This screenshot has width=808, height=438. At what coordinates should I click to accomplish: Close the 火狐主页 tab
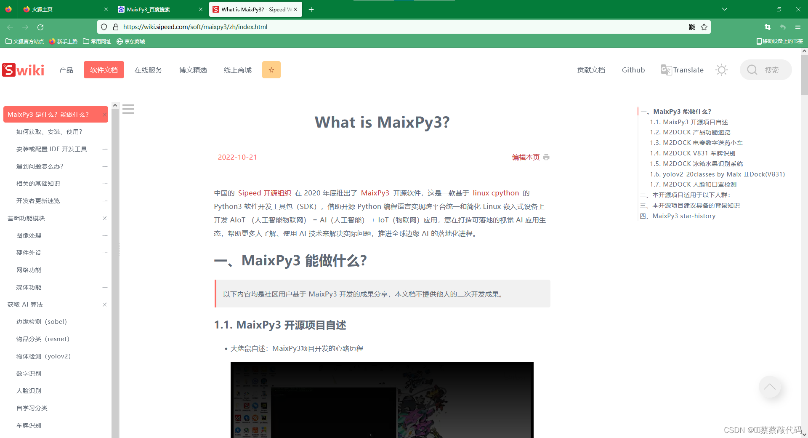point(106,9)
